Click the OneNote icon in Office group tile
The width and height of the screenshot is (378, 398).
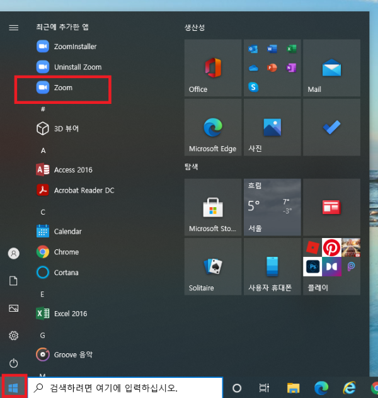coord(292,68)
